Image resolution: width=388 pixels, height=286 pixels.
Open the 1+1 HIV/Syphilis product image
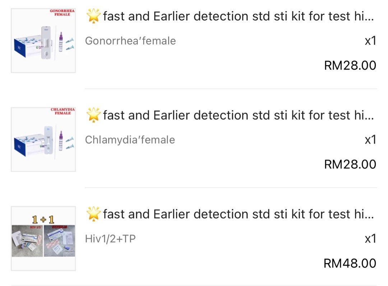tap(43, 238)
